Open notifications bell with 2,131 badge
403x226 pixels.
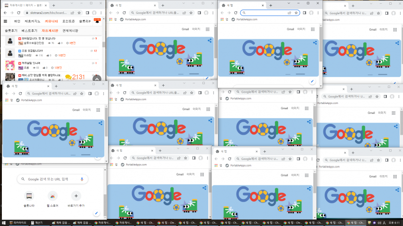[x=97, y=21]
